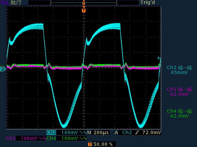The height and width of the screenshot is (147, 197).
Task: Click the bandwidth limit icon next to Ch3 100mV
Action: [42, 138]
